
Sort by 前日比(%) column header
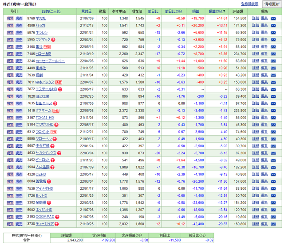coord(174,11)
